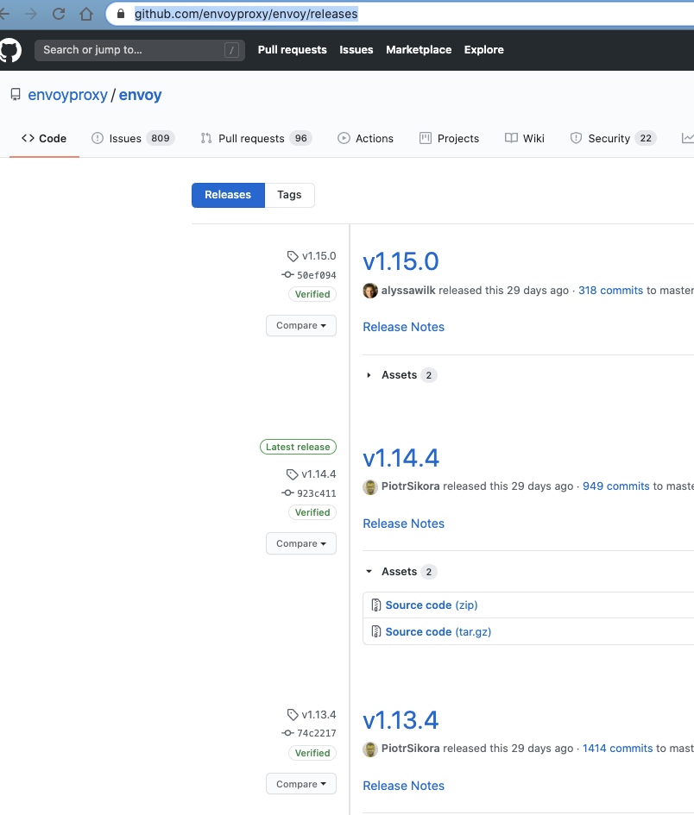The height and width of the screenshot is (815, 694).
Task: Click alyssawilk's avatar image
Action: pos(370,291)
